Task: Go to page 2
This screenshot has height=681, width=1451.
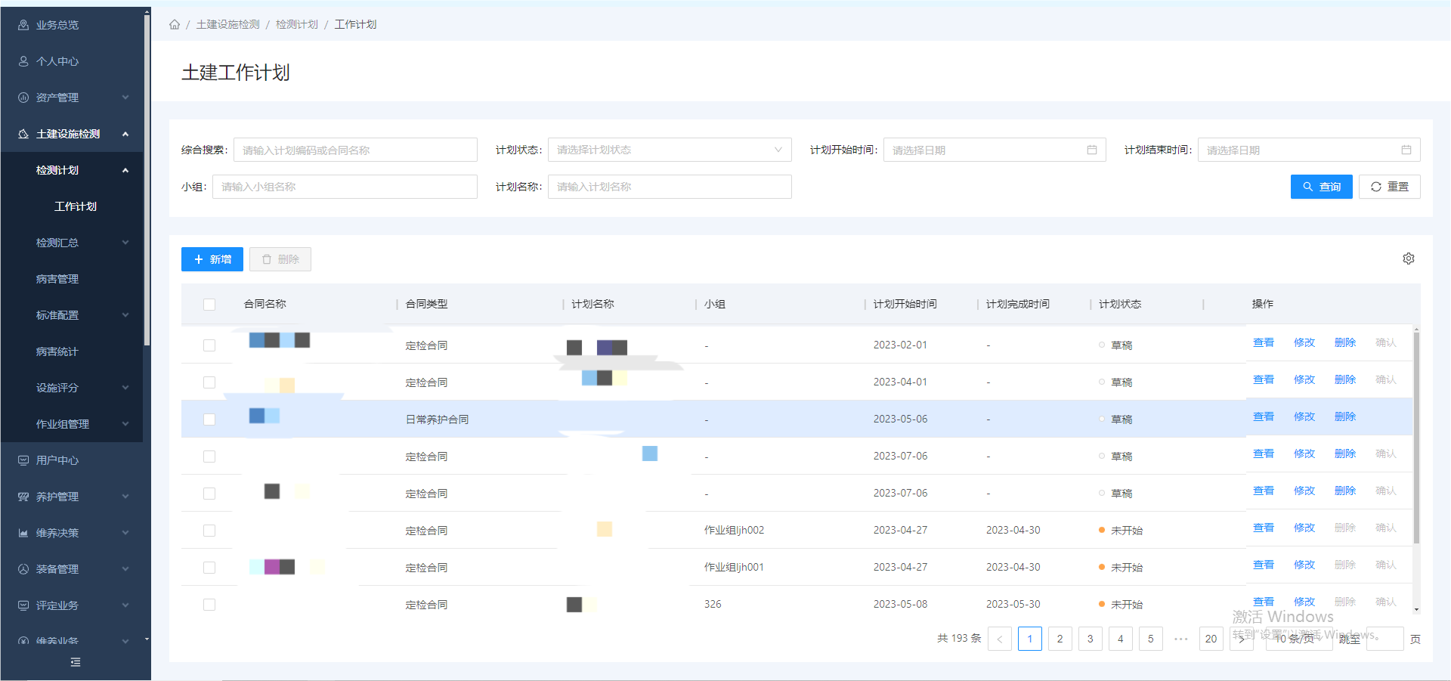Action: click(x=1060, y=639)
